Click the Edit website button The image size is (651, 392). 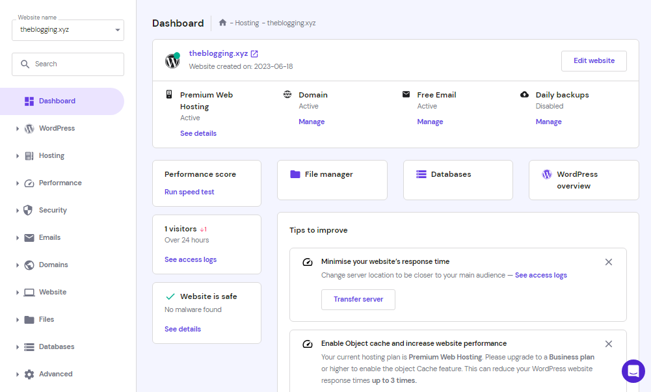point(593,60)
